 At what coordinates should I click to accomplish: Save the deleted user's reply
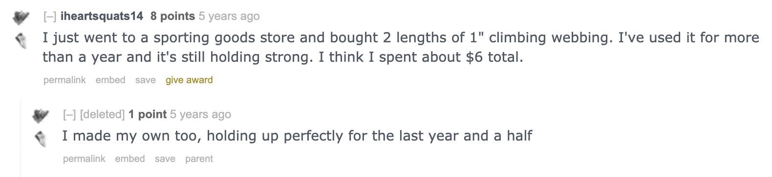165,159
